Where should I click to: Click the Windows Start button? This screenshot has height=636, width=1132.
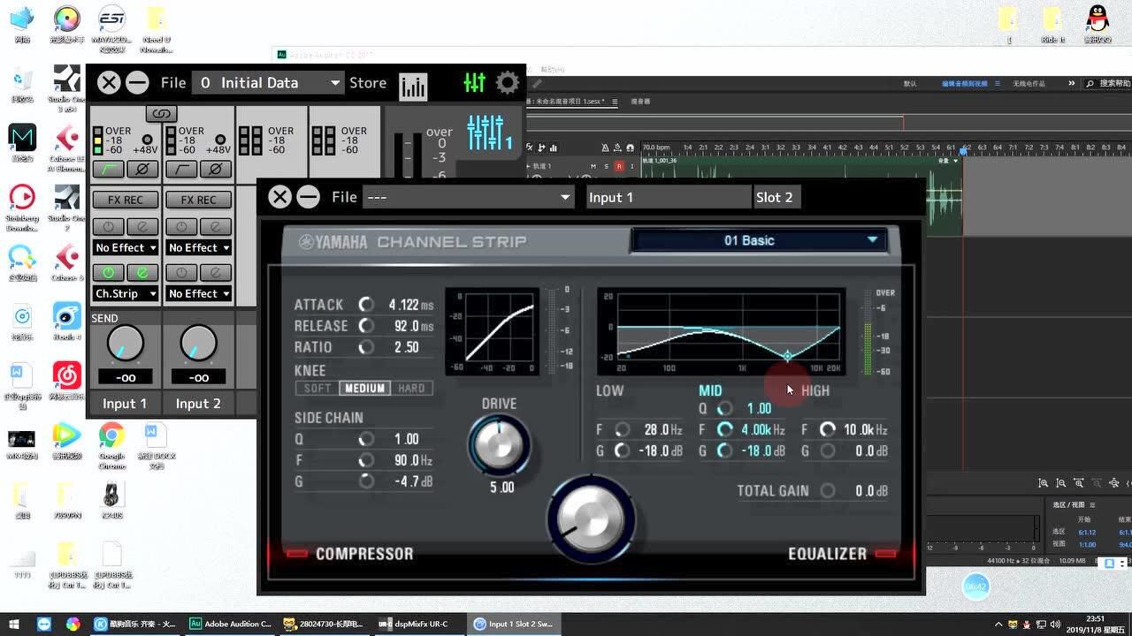click(x=16, y=624)
